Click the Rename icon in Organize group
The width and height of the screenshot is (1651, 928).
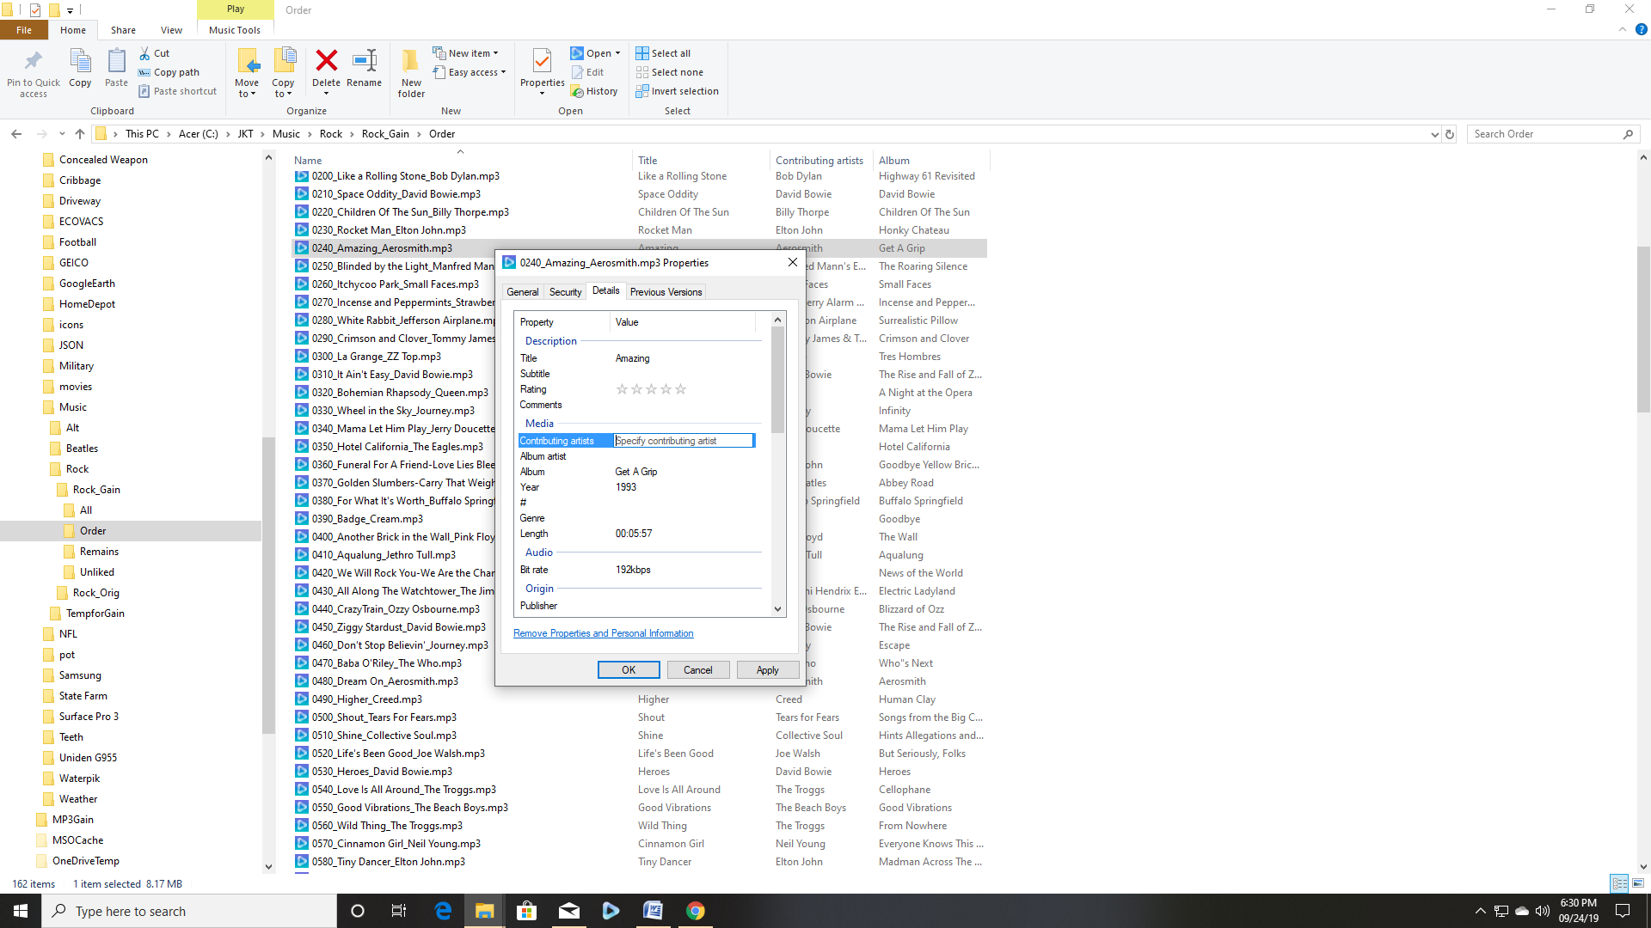click(x=364, y=62)
